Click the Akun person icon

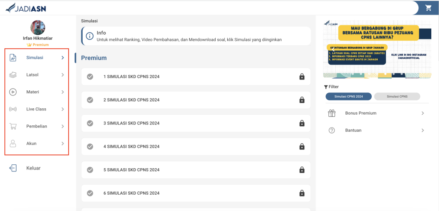(x=13, y=143)
